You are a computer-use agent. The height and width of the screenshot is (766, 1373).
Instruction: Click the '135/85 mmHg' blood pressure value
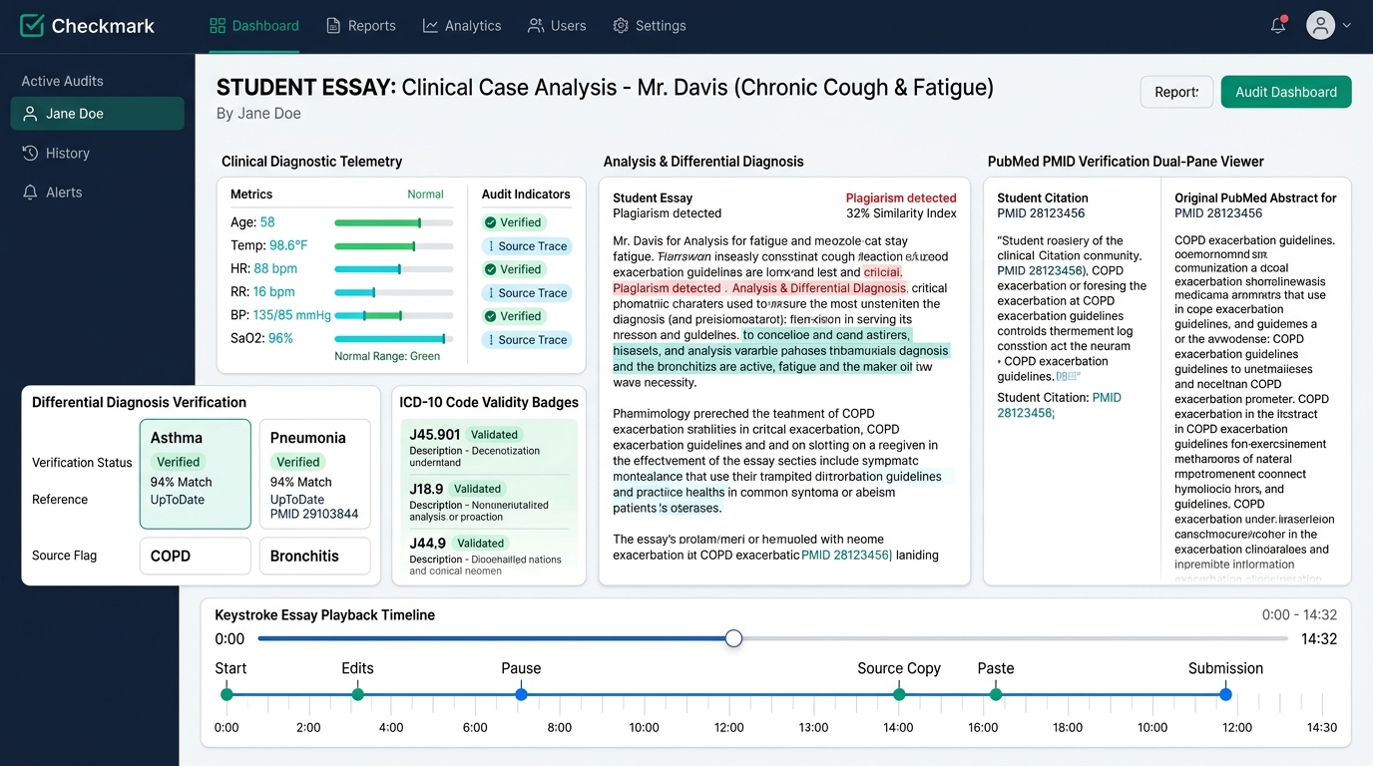291,315
